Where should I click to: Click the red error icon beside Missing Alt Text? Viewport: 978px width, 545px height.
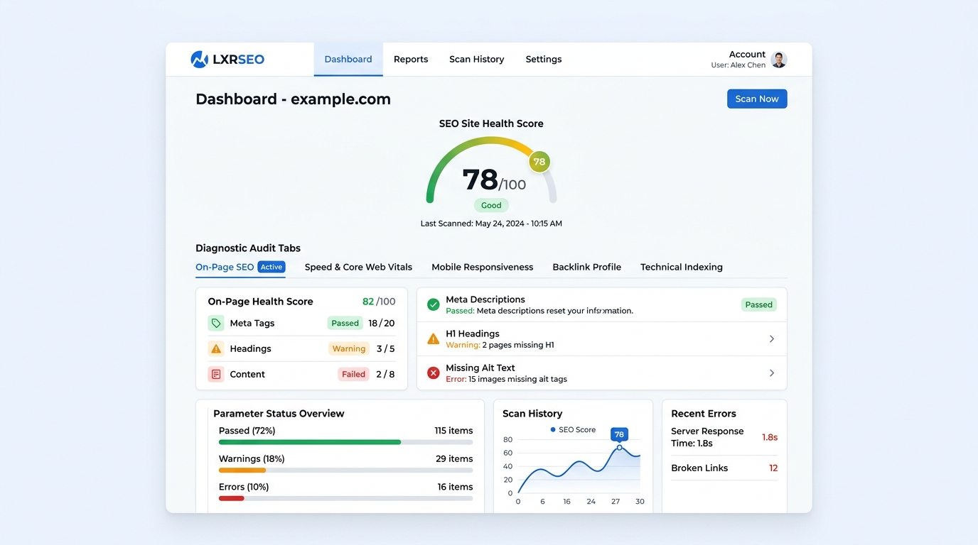433,373
